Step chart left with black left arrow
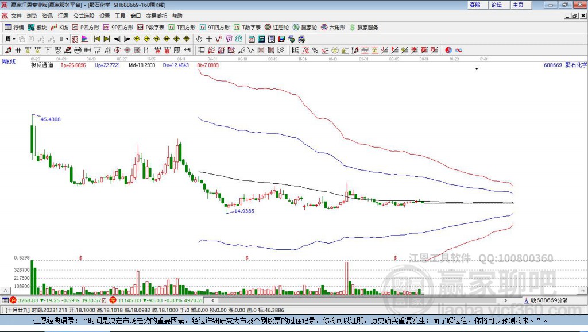The width and height of the screenshot is (588, 332). (117, 39)
